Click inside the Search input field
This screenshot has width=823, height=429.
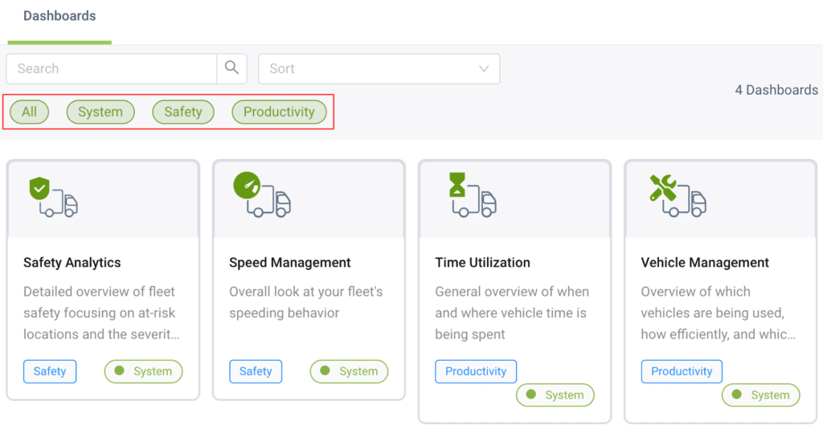point(111,69)
